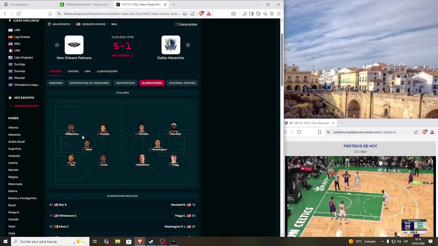The image size is (438, 246).
Task: Open Euroliga in pinned leagues
Action: 20,64
